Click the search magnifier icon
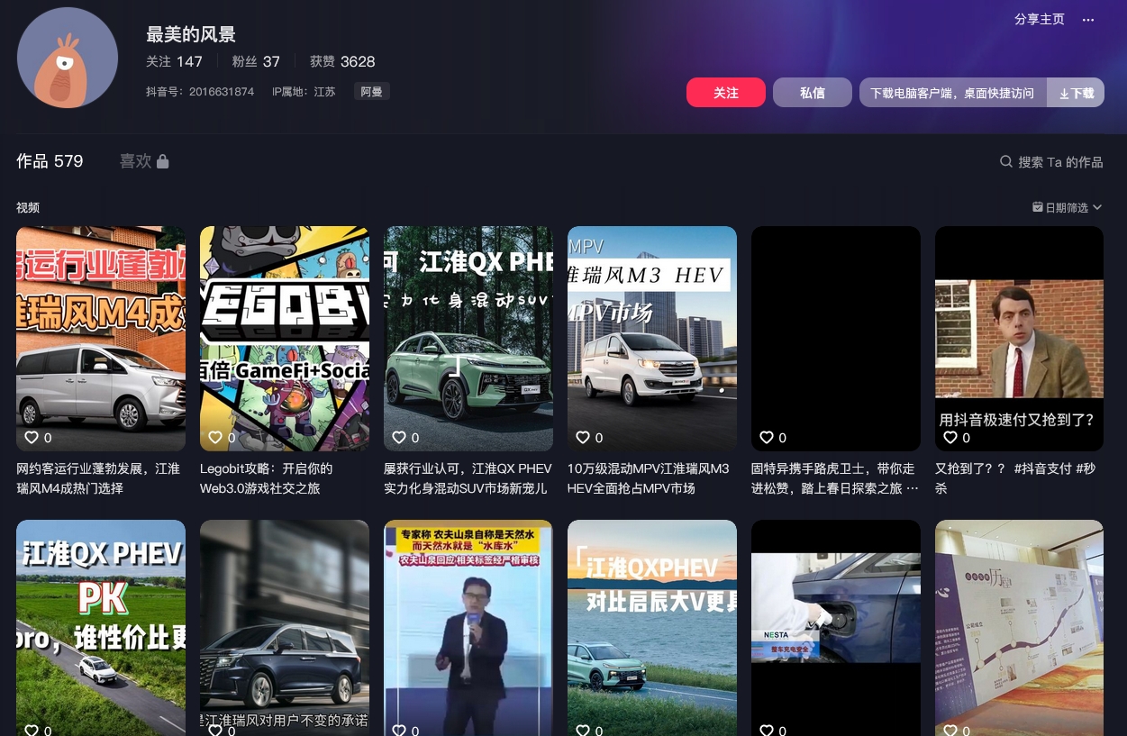Viewport: 1127px width, 736px height. tap(1006, 162)
